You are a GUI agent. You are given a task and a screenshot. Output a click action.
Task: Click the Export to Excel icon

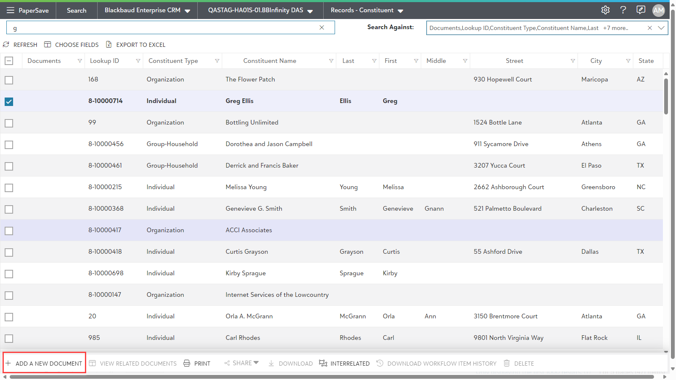[109, 45]
